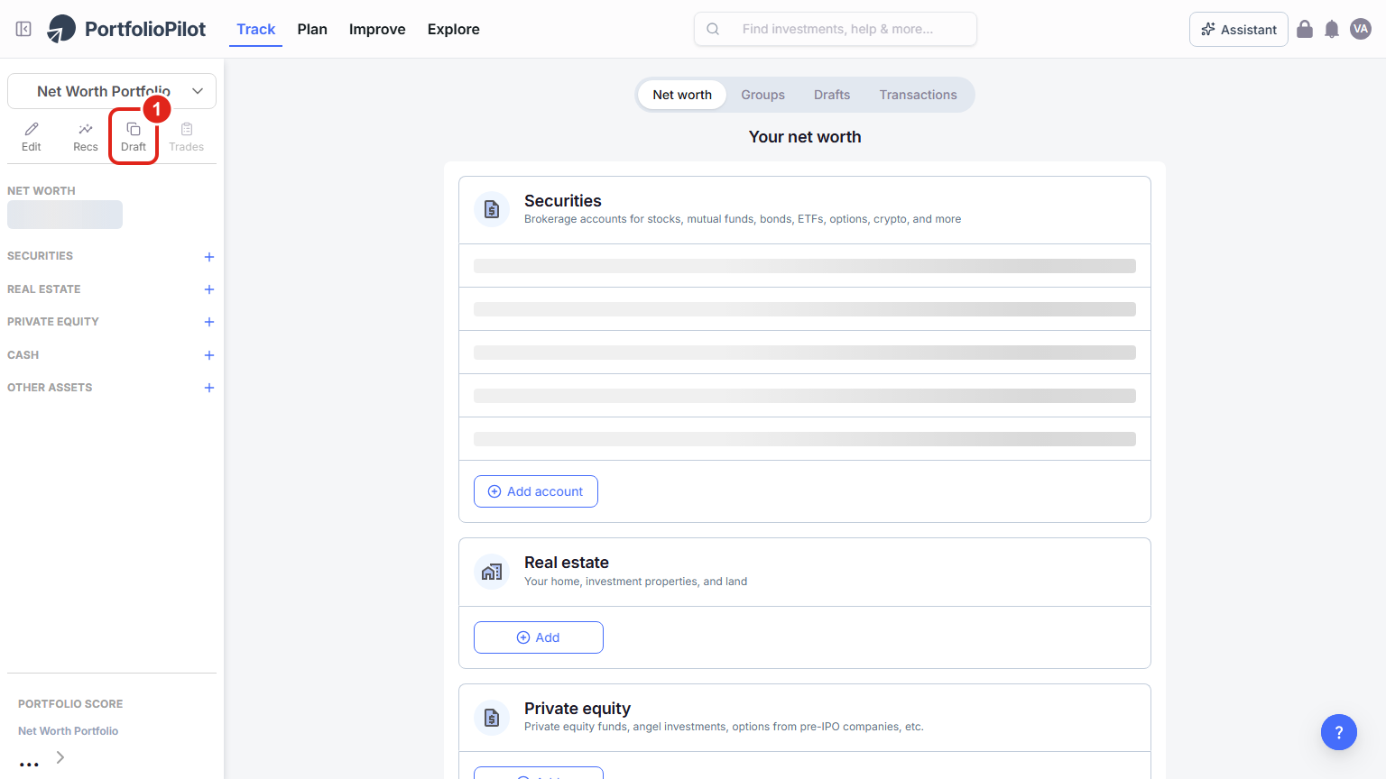
Task: Add Other Assets via sidebar plus
Action: click(209, 388)
